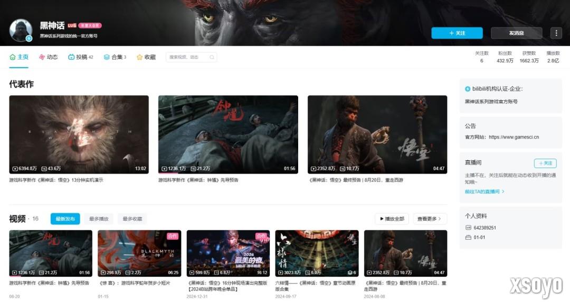Select the 最多收藏 sort filter
This screenshot has width=570, height=303.
click(x=132, y=219)
